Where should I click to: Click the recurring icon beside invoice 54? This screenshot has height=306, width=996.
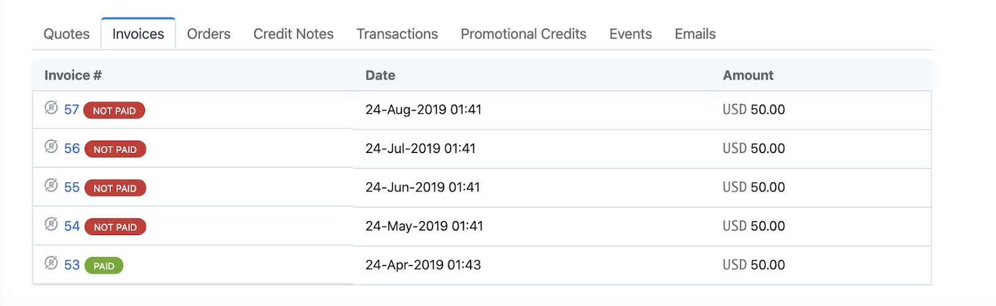click(x=51, y=225)
